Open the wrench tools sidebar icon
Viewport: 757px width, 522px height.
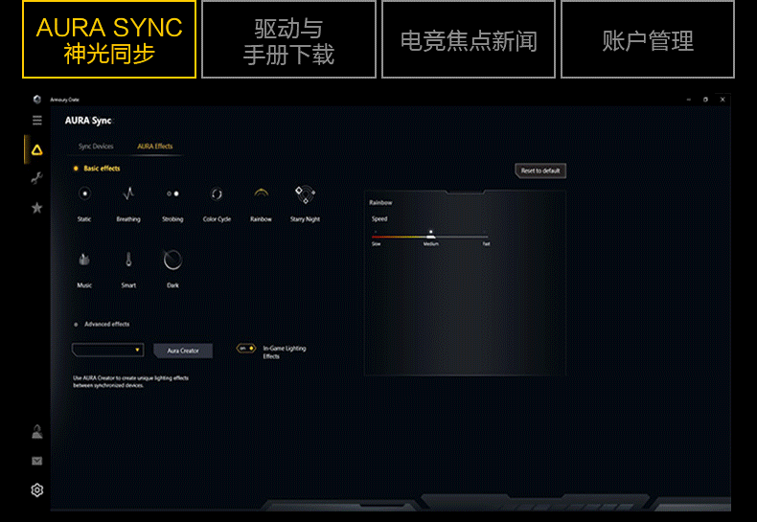point(36,178)
